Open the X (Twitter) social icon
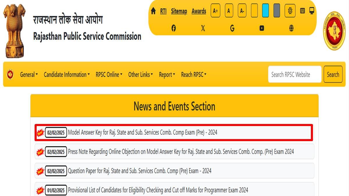The width and height of the screenshot is (349, 196). [203, 28]
